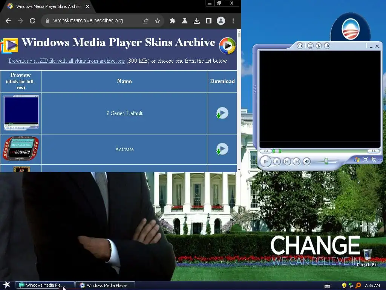Click the security shield tray icon
386x290 pixels.
coord(344,285)
